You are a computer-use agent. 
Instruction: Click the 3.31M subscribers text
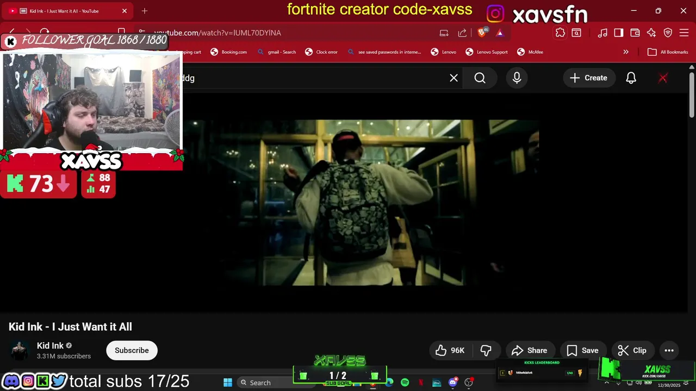click(64, 356)
